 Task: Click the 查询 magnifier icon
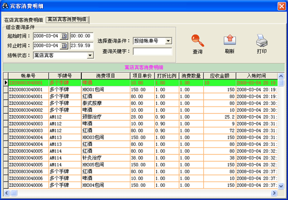pyautogui.click(x=197, y=40)
